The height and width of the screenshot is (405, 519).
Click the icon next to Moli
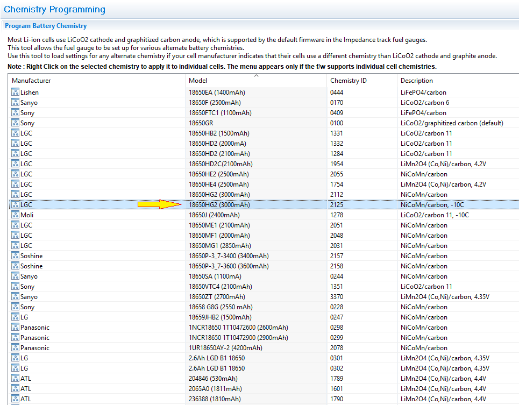pos(15,215)
